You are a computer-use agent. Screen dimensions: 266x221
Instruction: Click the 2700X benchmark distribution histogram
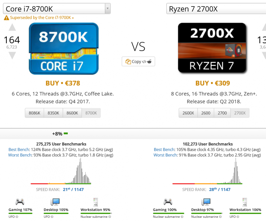207,171
